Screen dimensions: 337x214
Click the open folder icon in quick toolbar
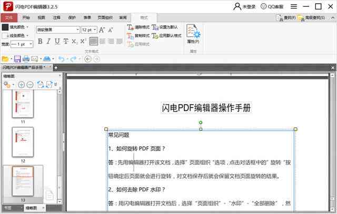coord(5,59)
